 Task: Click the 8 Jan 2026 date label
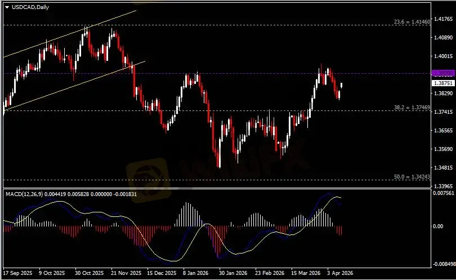[195, 273]
